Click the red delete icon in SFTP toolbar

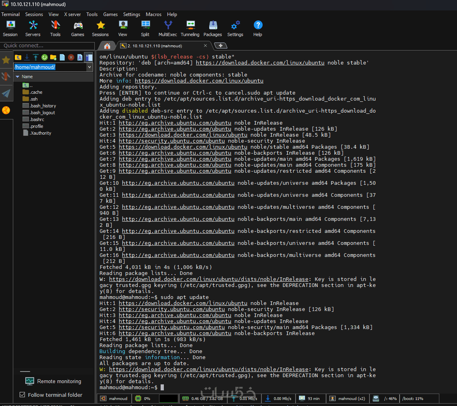click(71, 57)
